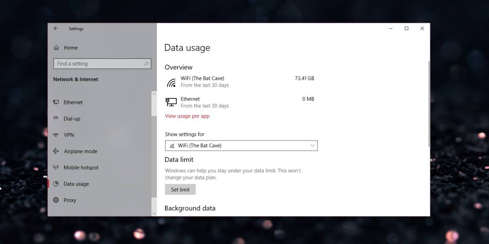Click the WiFi (The Bat Cave) overview entry

(240, 82)
